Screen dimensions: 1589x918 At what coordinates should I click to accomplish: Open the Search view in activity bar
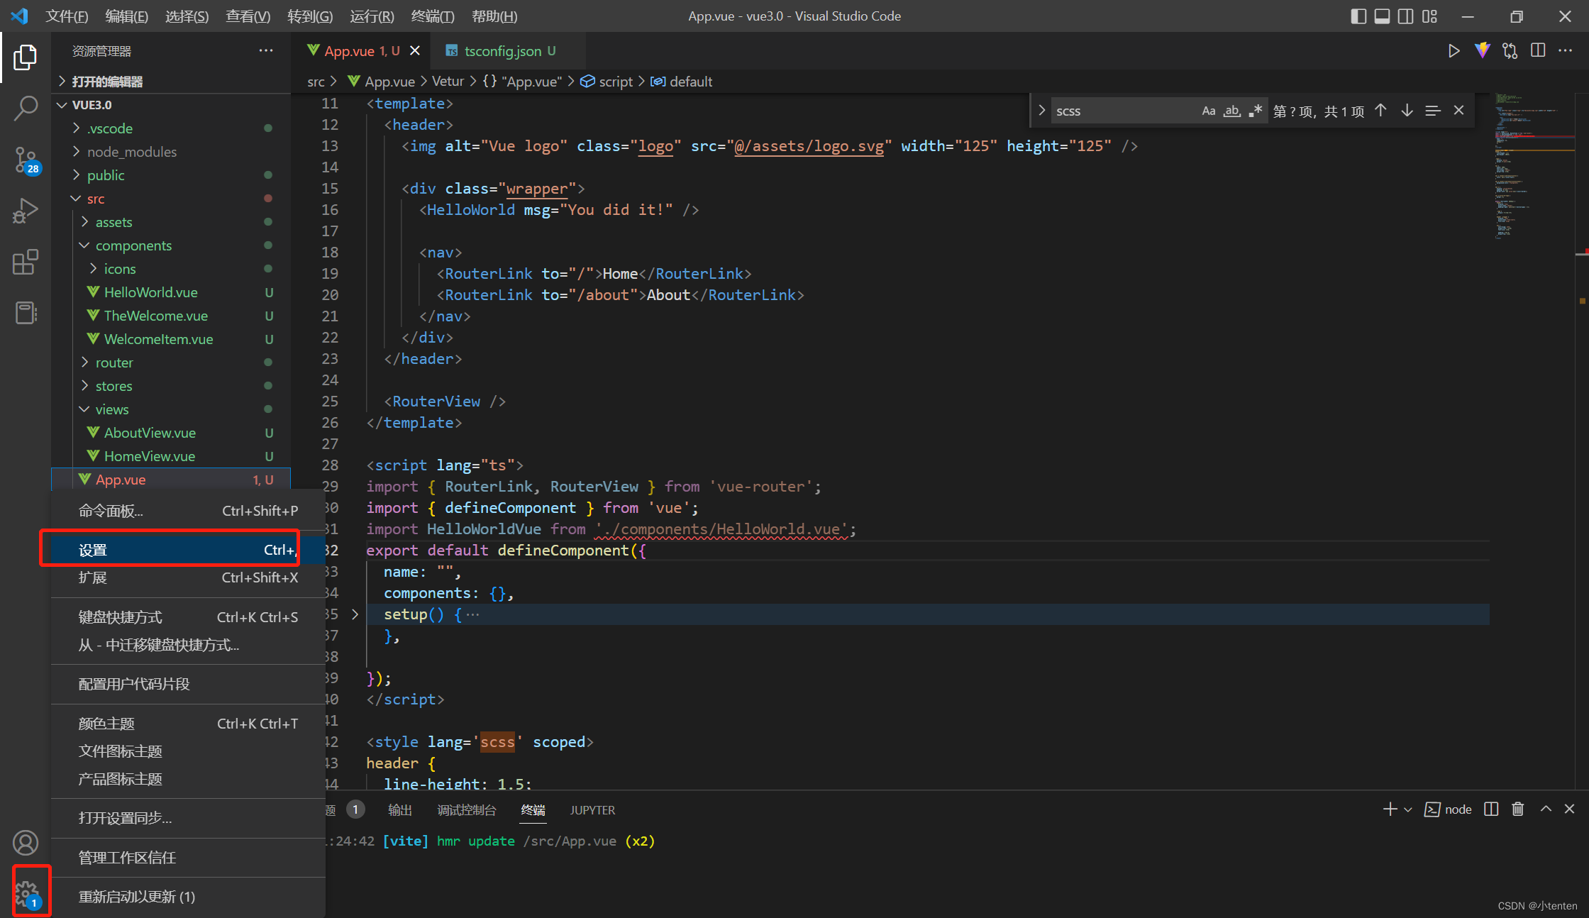click(26, 109)
